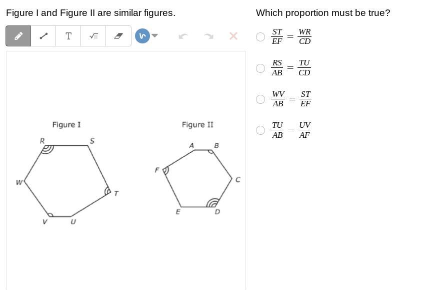
Task: Activate the eraser tool
Action: [x=118, y=36]
